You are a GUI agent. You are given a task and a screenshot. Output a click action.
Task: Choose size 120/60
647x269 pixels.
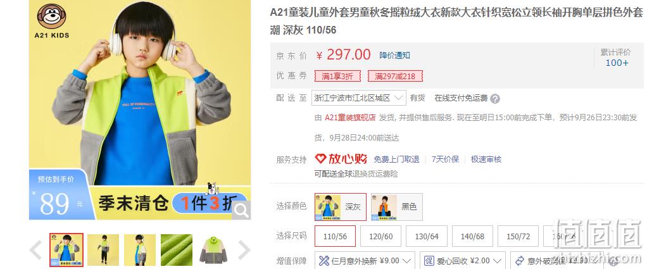381,237
